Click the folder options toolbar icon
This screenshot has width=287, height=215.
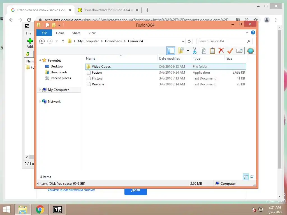(x=181, y=51)
